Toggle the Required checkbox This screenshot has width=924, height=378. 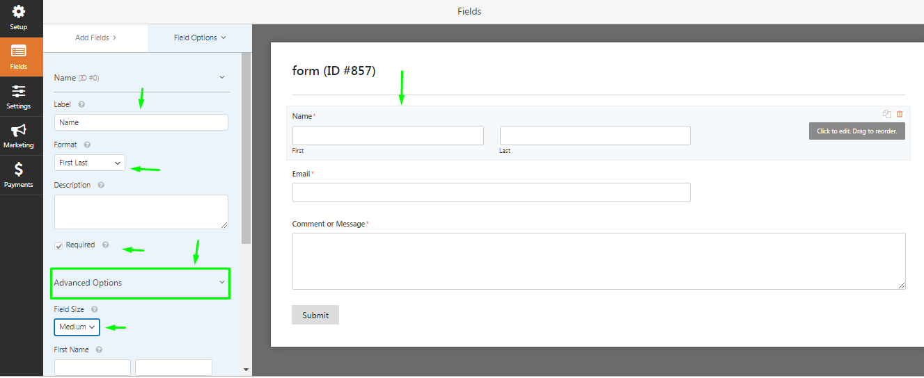click(58, 245)
